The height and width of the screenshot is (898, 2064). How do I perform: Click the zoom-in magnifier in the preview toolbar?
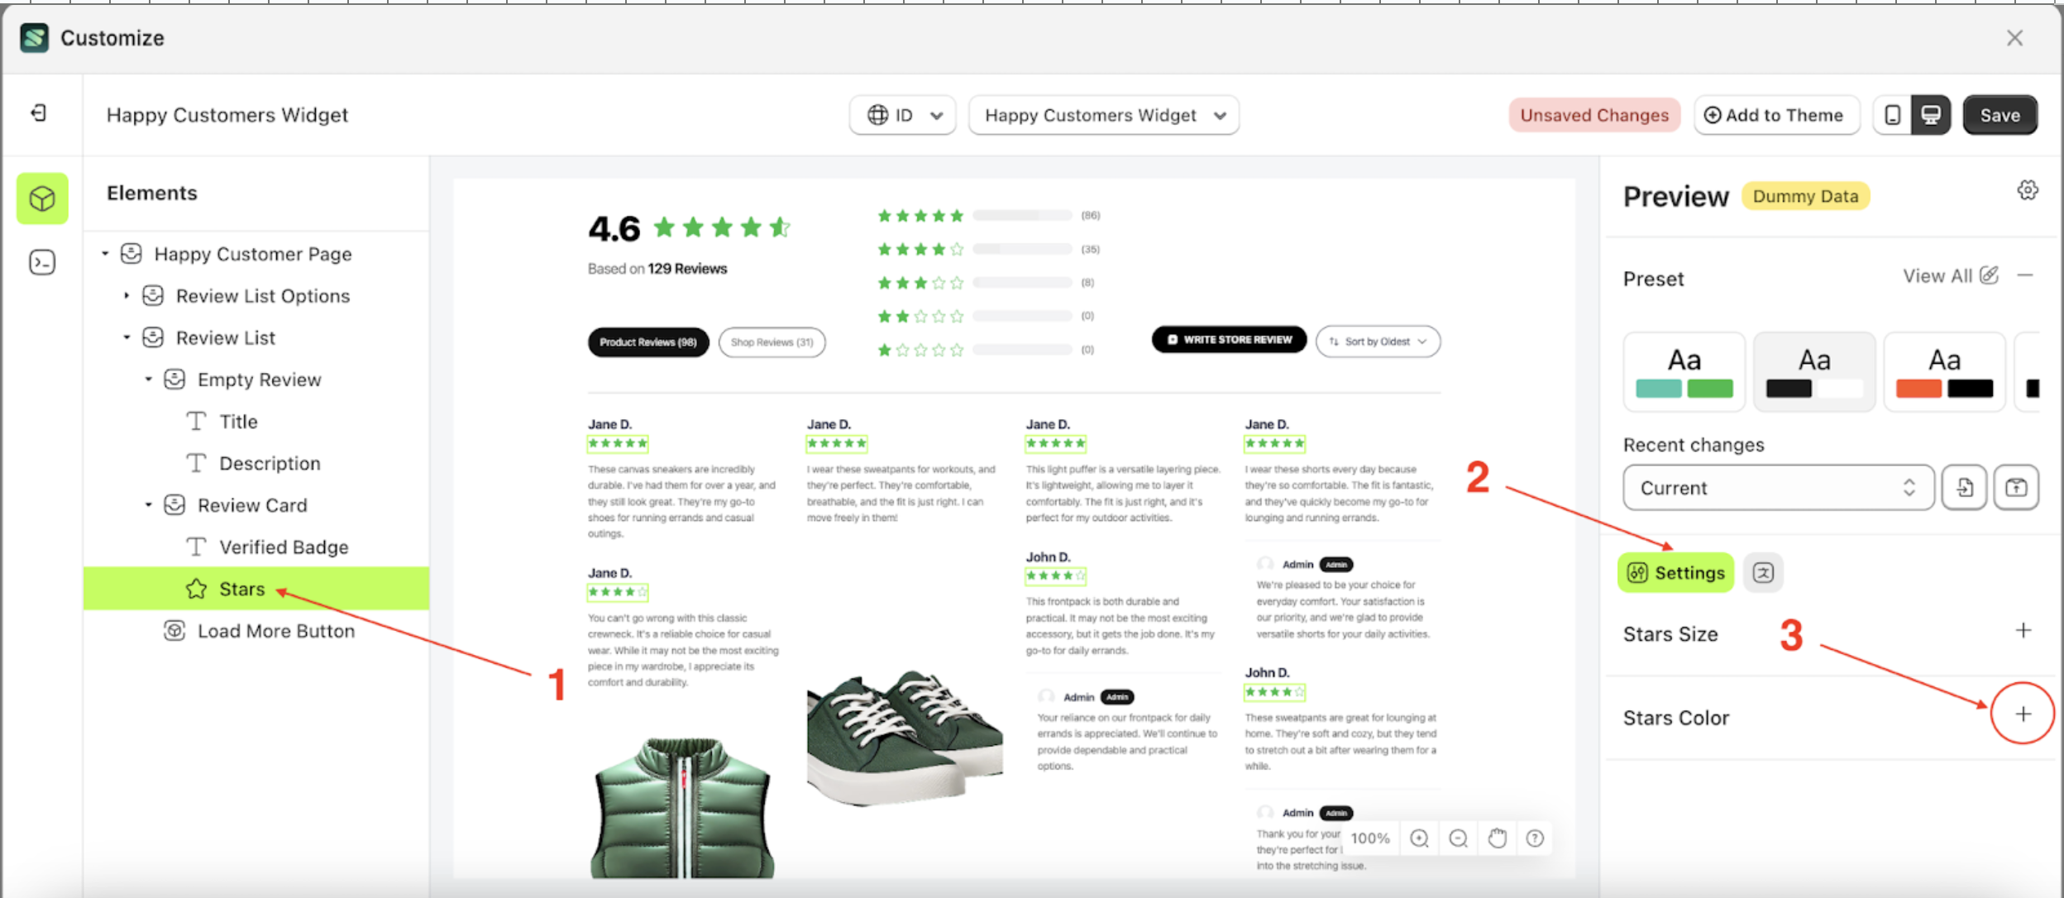pyautogui.click(x=1419, y=838)
